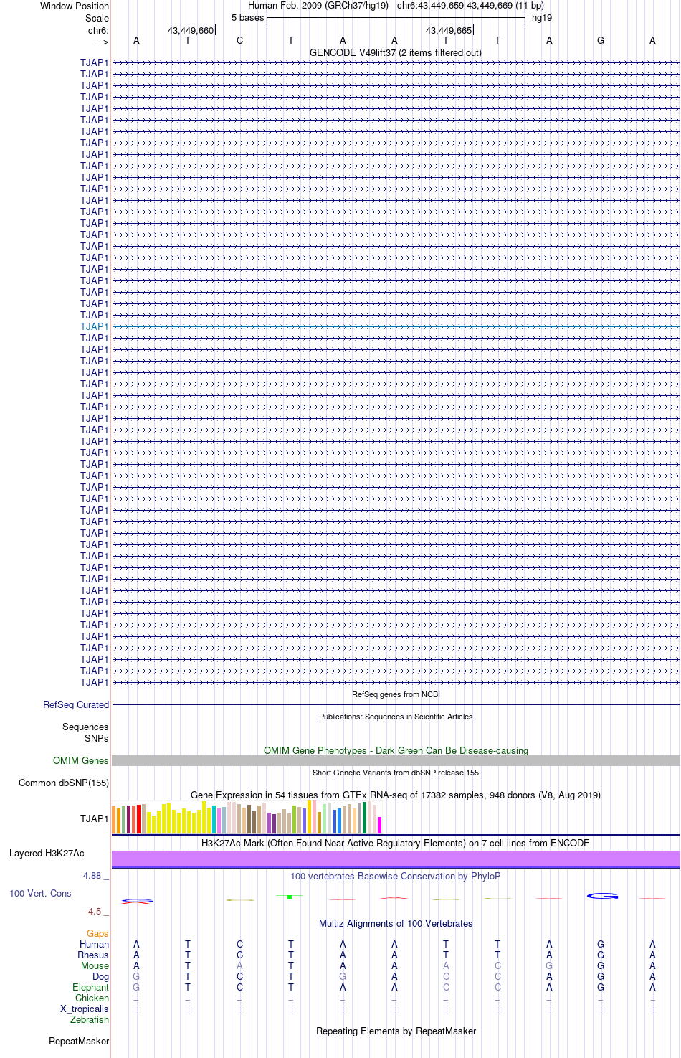The image size is (681, 1058).
Task: Open Gene Expression in 54 tissues GTEx title
Action: point(396,795)
